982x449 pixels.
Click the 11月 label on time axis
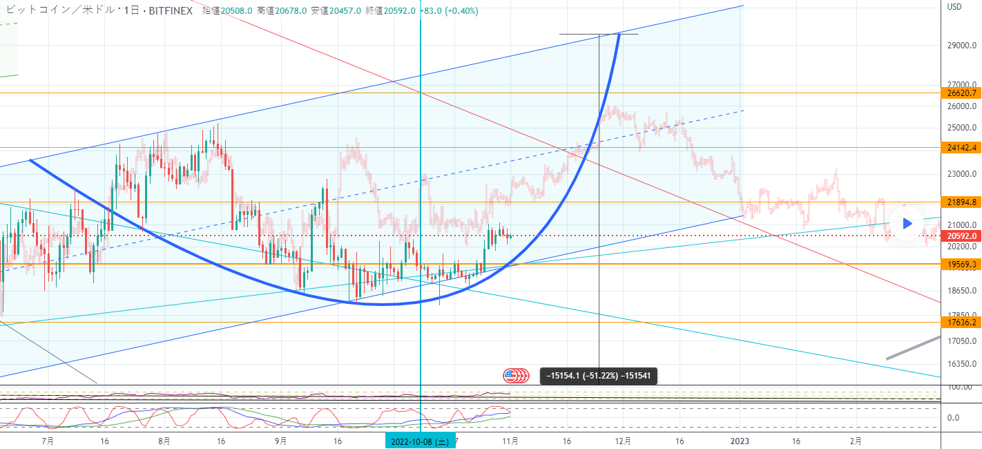click(511, 440)
